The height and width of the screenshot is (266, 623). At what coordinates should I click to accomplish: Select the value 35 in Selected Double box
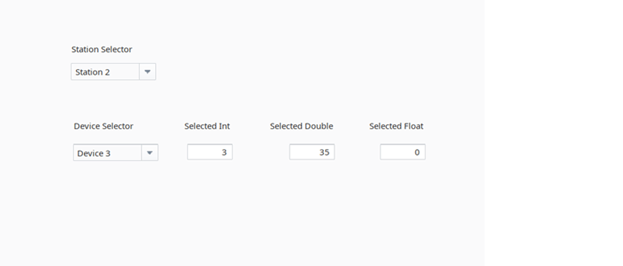click(324, 152)
